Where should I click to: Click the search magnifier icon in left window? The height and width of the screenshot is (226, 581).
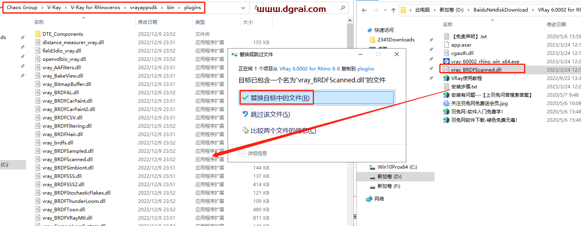click(342, 8)
